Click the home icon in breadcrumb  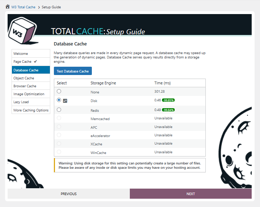click(x=8, y=7)
